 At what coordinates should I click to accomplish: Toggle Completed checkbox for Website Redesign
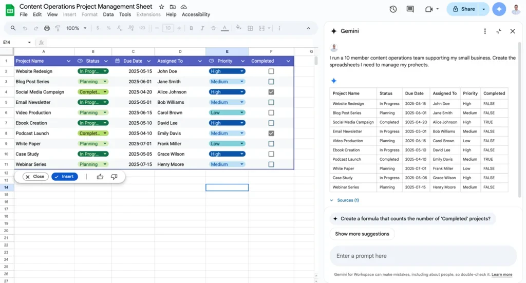[x=271, y=71]
